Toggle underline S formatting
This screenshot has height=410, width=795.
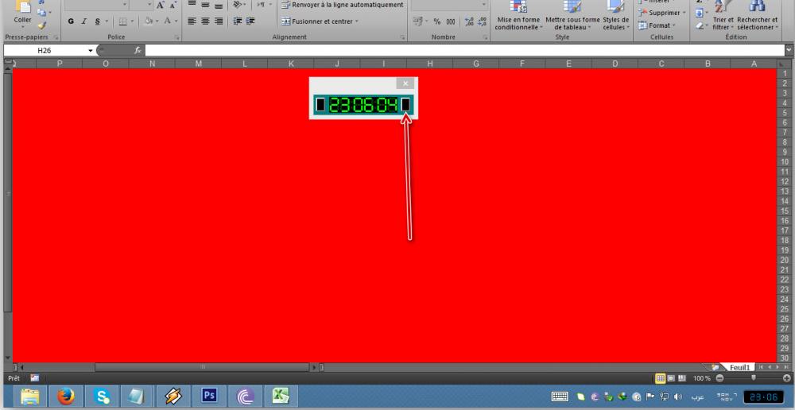pyautogui.click(x=97, y=21)
